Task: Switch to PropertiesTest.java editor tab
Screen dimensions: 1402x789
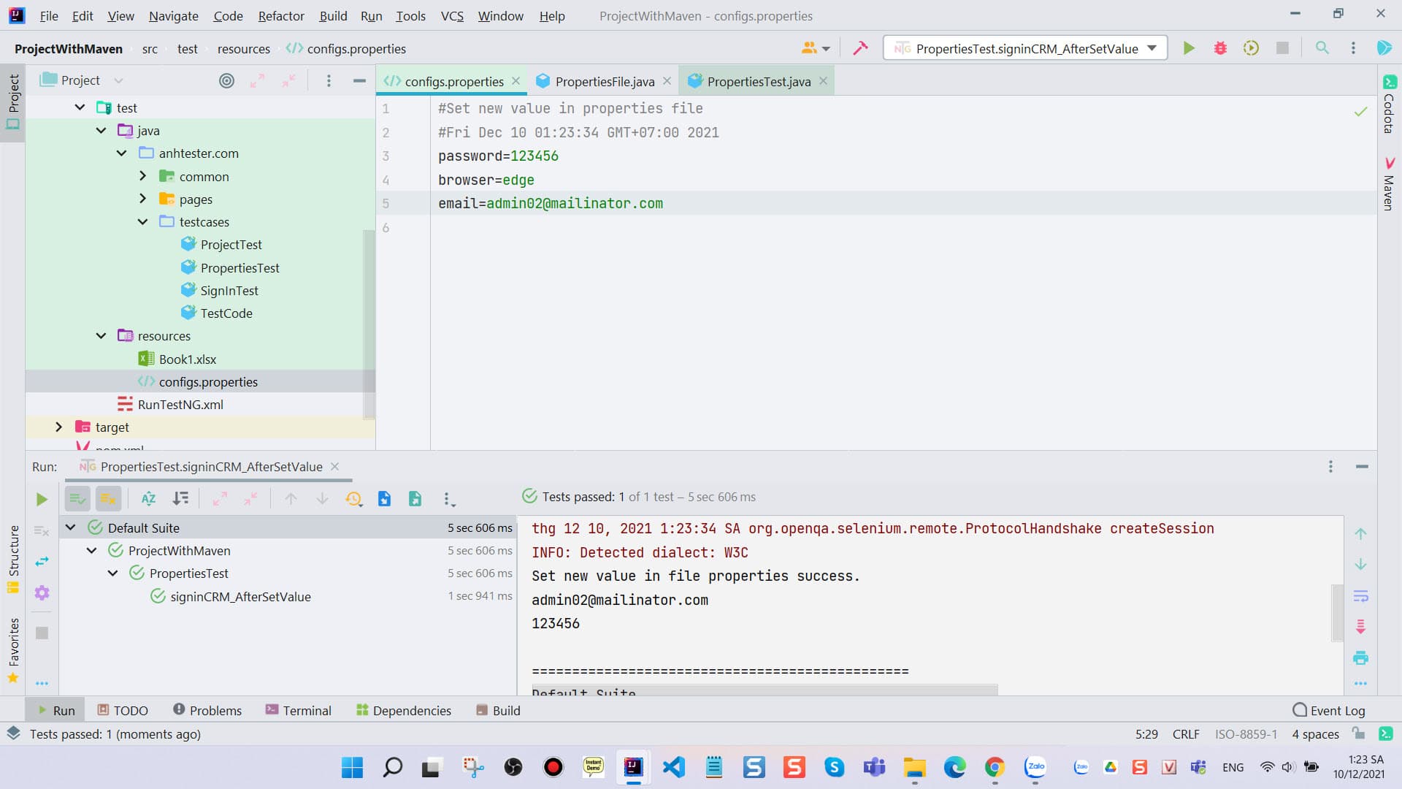Action: [758, 81]
